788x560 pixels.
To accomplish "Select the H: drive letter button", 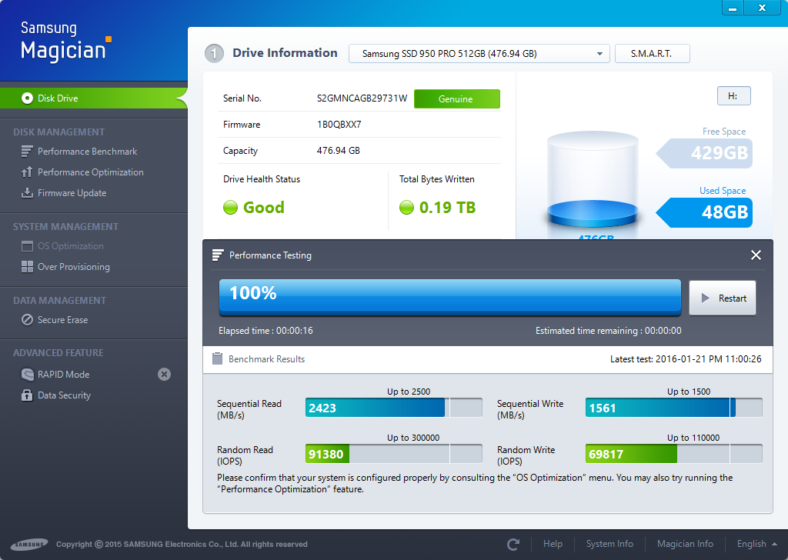I will click(x=733, y=96).
